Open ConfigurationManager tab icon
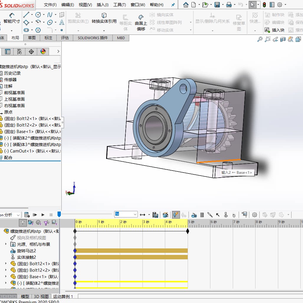Image resolution: width=303 pixels, height=303 pixels. coord(19,52)
